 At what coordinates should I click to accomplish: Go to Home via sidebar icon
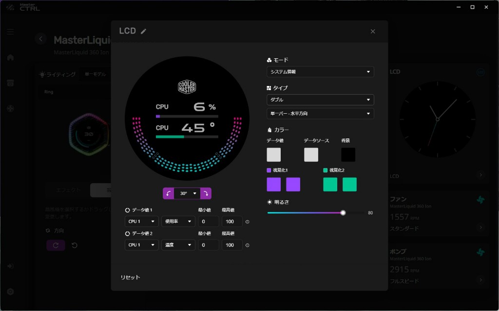11,57
